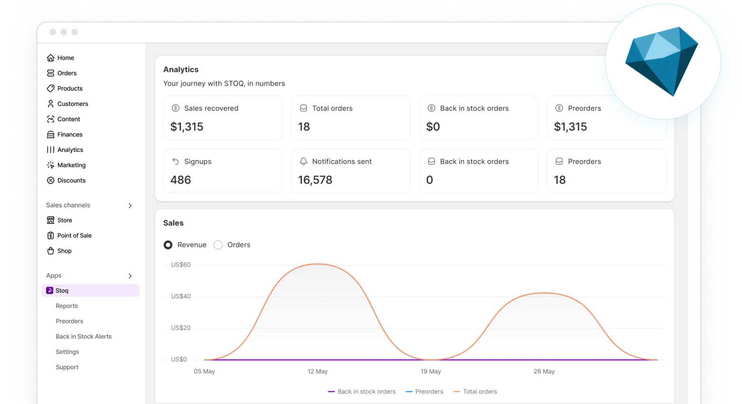Click the Point of Sale icon
The width and height of the screenshot is (742, 404).
coord(50,236)
